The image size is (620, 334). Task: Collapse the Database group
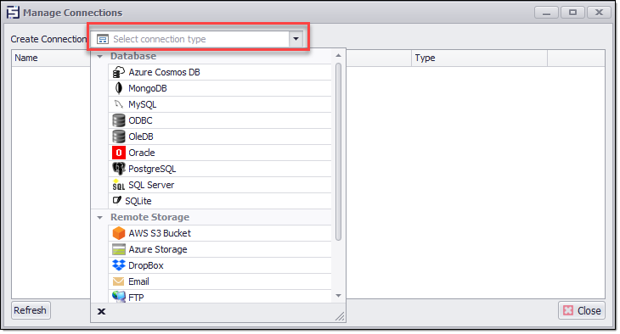tap(99, 57)
